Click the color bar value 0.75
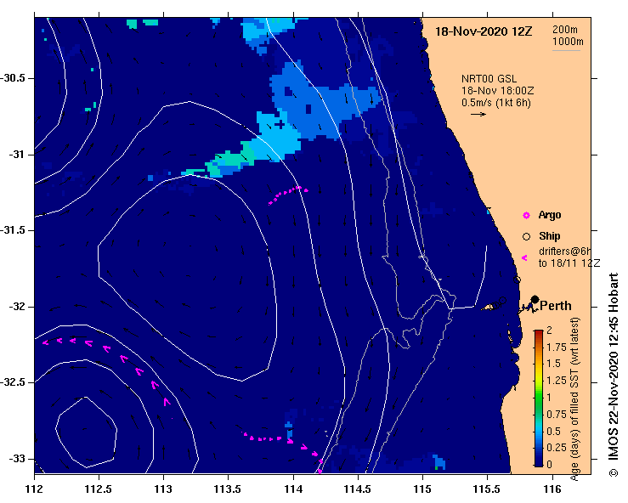The height and width of the screenshot is (503, 628). click(557, 414)
